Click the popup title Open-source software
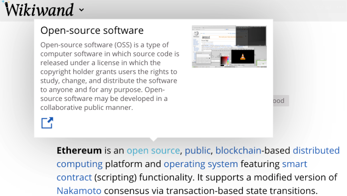 pyautogui.click(x=92, y=30)
